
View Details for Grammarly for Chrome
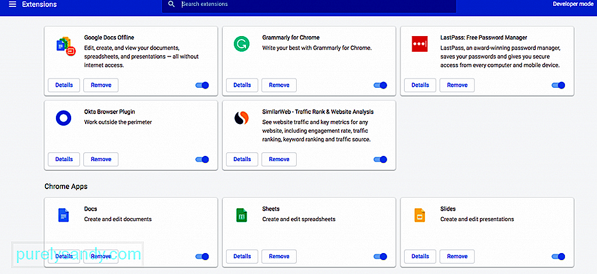click(242, 85)
